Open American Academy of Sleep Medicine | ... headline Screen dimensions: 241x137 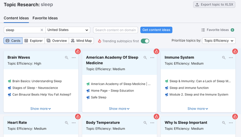click(x=121, y=84)
